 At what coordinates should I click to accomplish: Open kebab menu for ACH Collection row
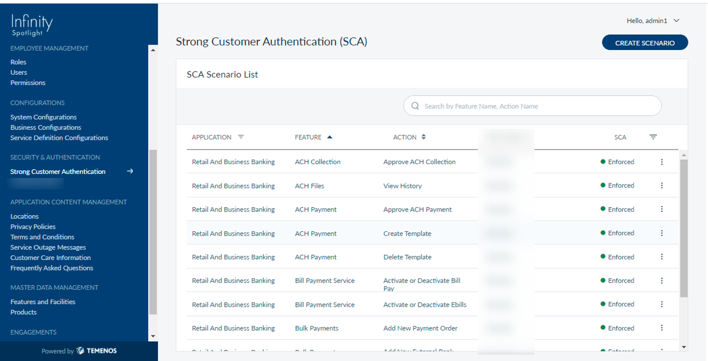pyautogui.click(x=662, y=162)
